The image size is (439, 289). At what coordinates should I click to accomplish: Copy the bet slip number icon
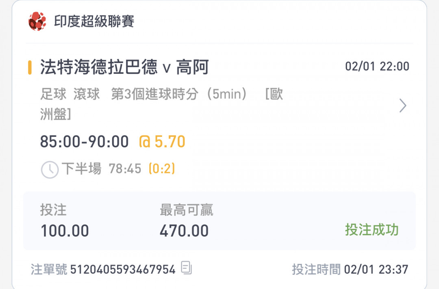(187, 267)
